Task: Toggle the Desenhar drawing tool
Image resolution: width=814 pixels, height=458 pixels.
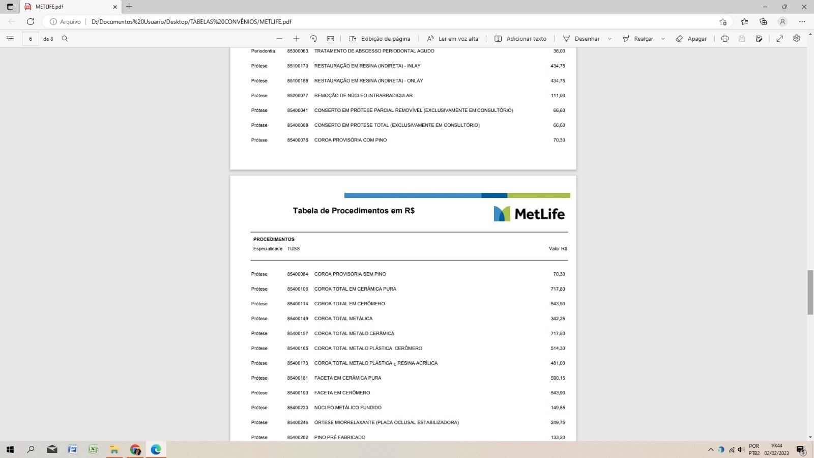Action: [x=581, y=39]
